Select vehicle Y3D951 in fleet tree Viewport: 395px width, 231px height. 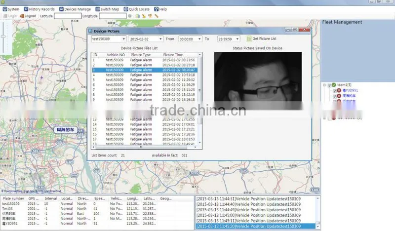point(350,90)
